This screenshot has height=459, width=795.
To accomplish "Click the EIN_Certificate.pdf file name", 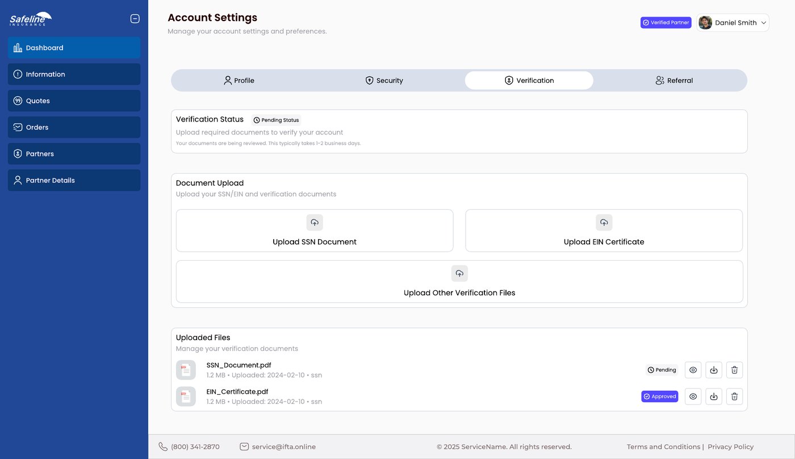I will click(x=237, y=391).
